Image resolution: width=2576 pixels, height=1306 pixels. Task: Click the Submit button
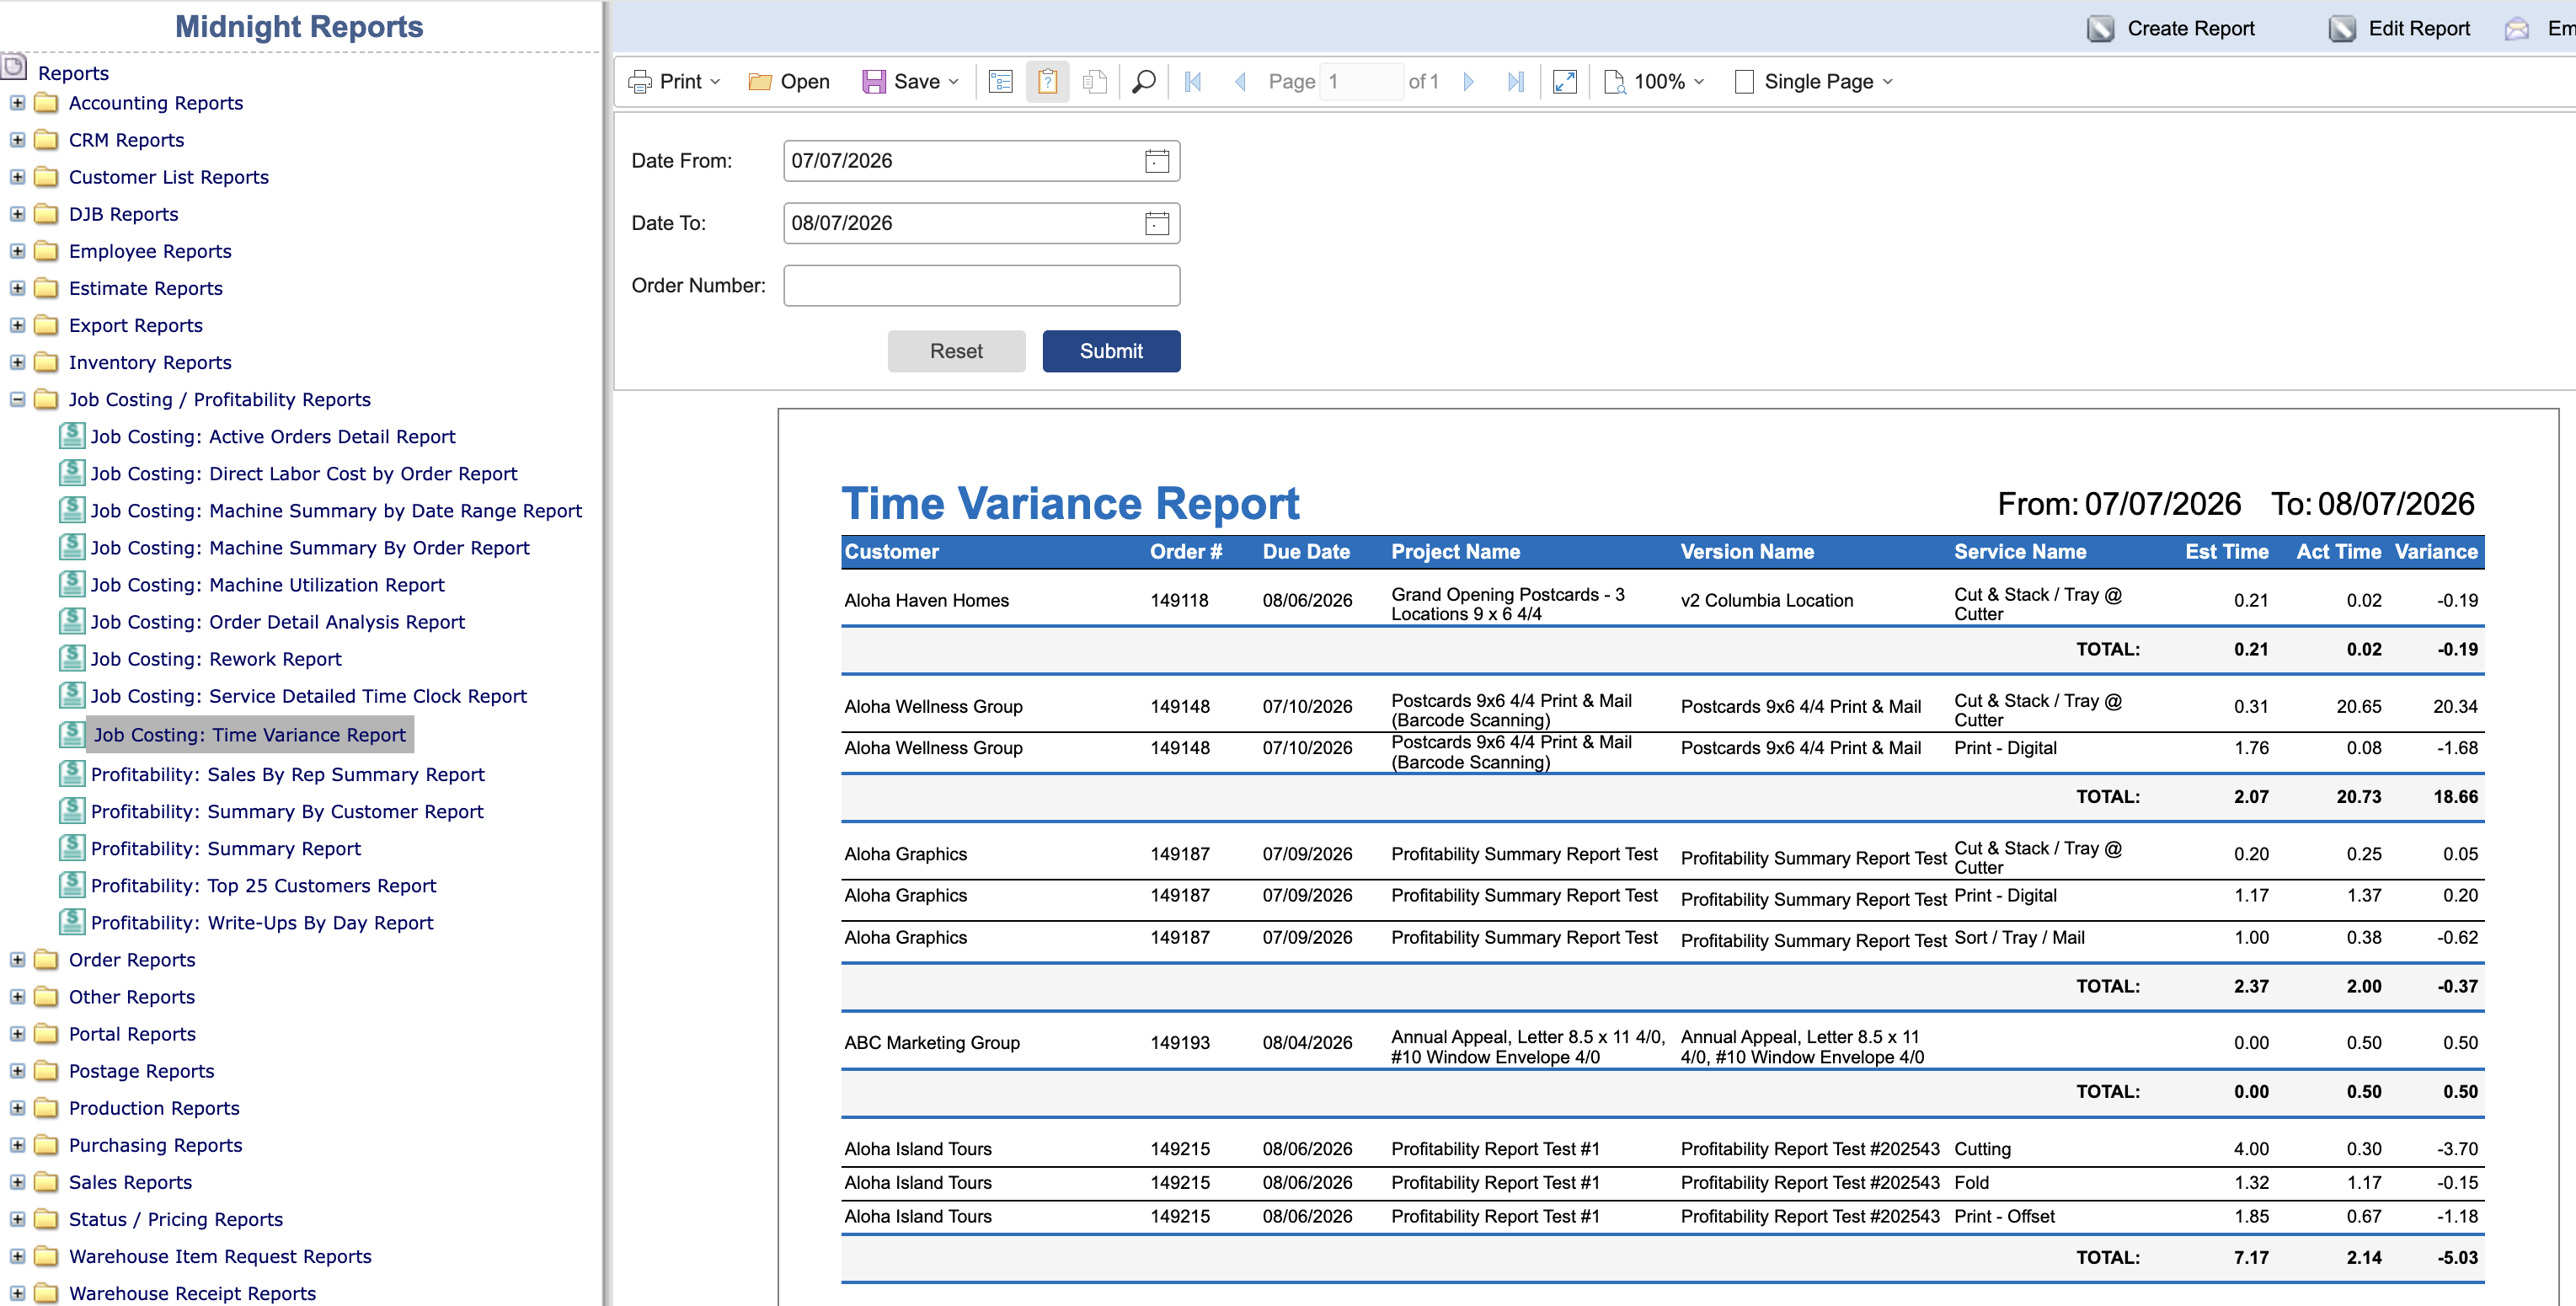1111,351
